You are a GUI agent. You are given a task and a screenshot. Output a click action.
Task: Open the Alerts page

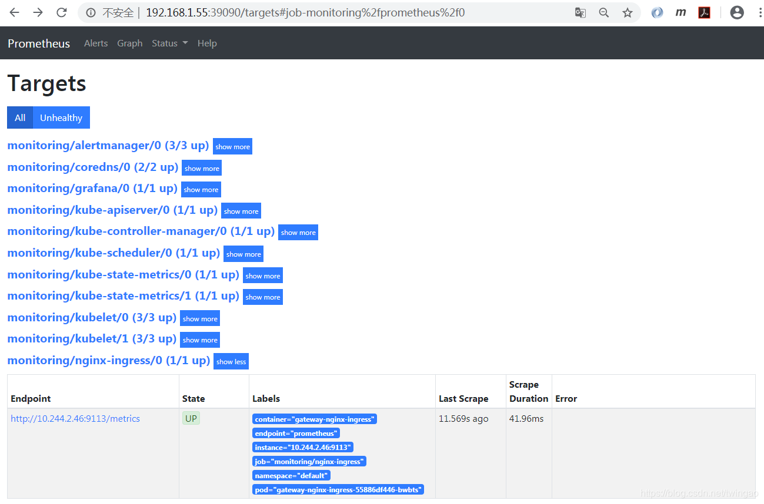tap(96, 43)
